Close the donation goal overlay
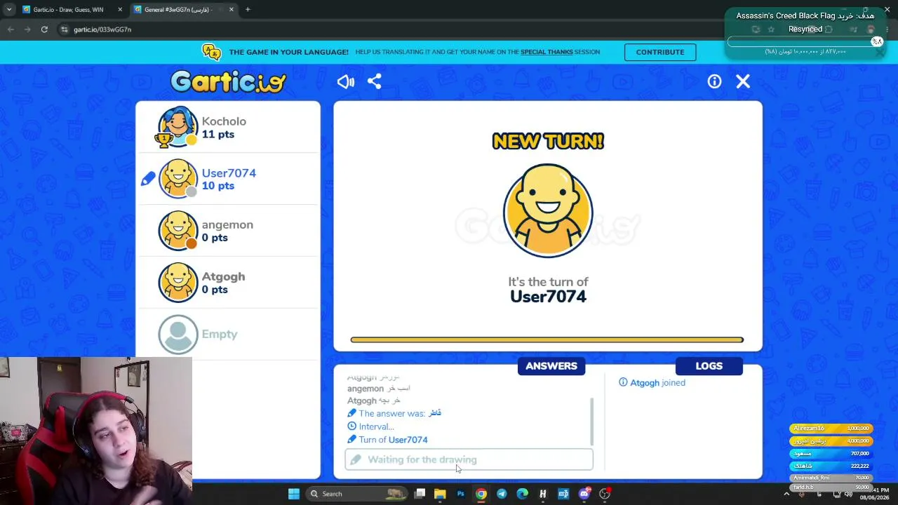This screenshot has height=505, width=898. [x=880, y=53]
